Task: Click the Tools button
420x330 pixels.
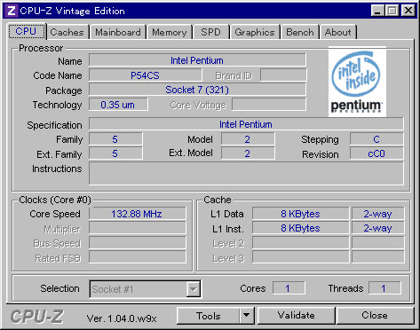Action: coord(209,316)
